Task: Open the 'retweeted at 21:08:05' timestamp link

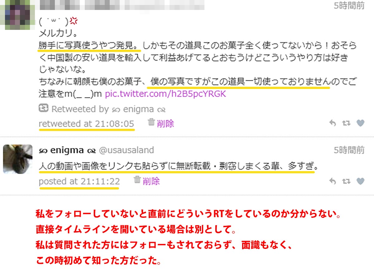Action: click(x=86, y=124)
